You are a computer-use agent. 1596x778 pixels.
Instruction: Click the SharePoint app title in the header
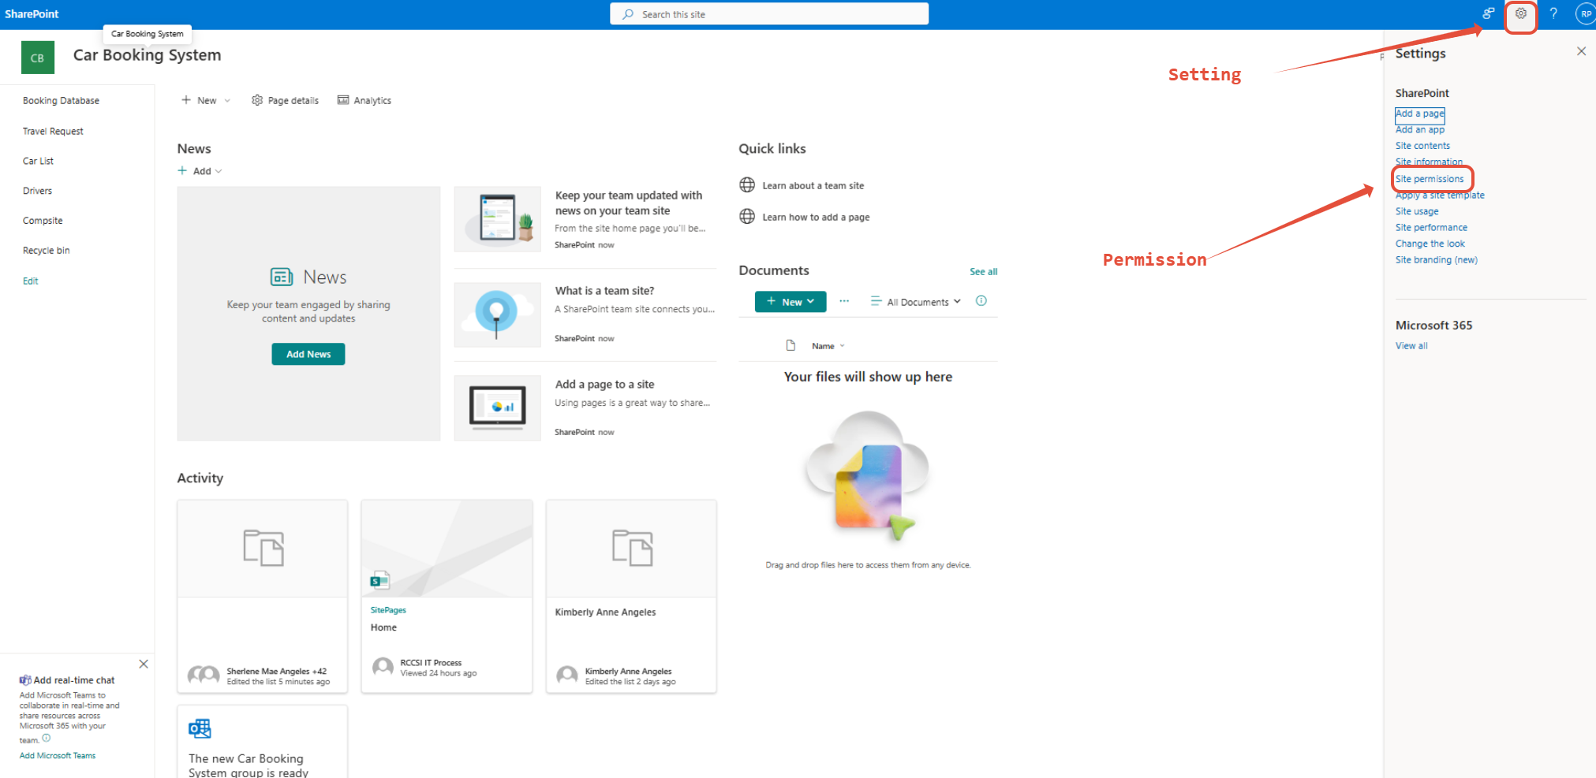coord(32,14)
